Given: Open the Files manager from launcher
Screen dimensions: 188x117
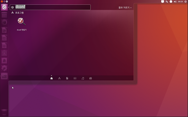Looking at the screenshot, I should click(x=4, y=15).
